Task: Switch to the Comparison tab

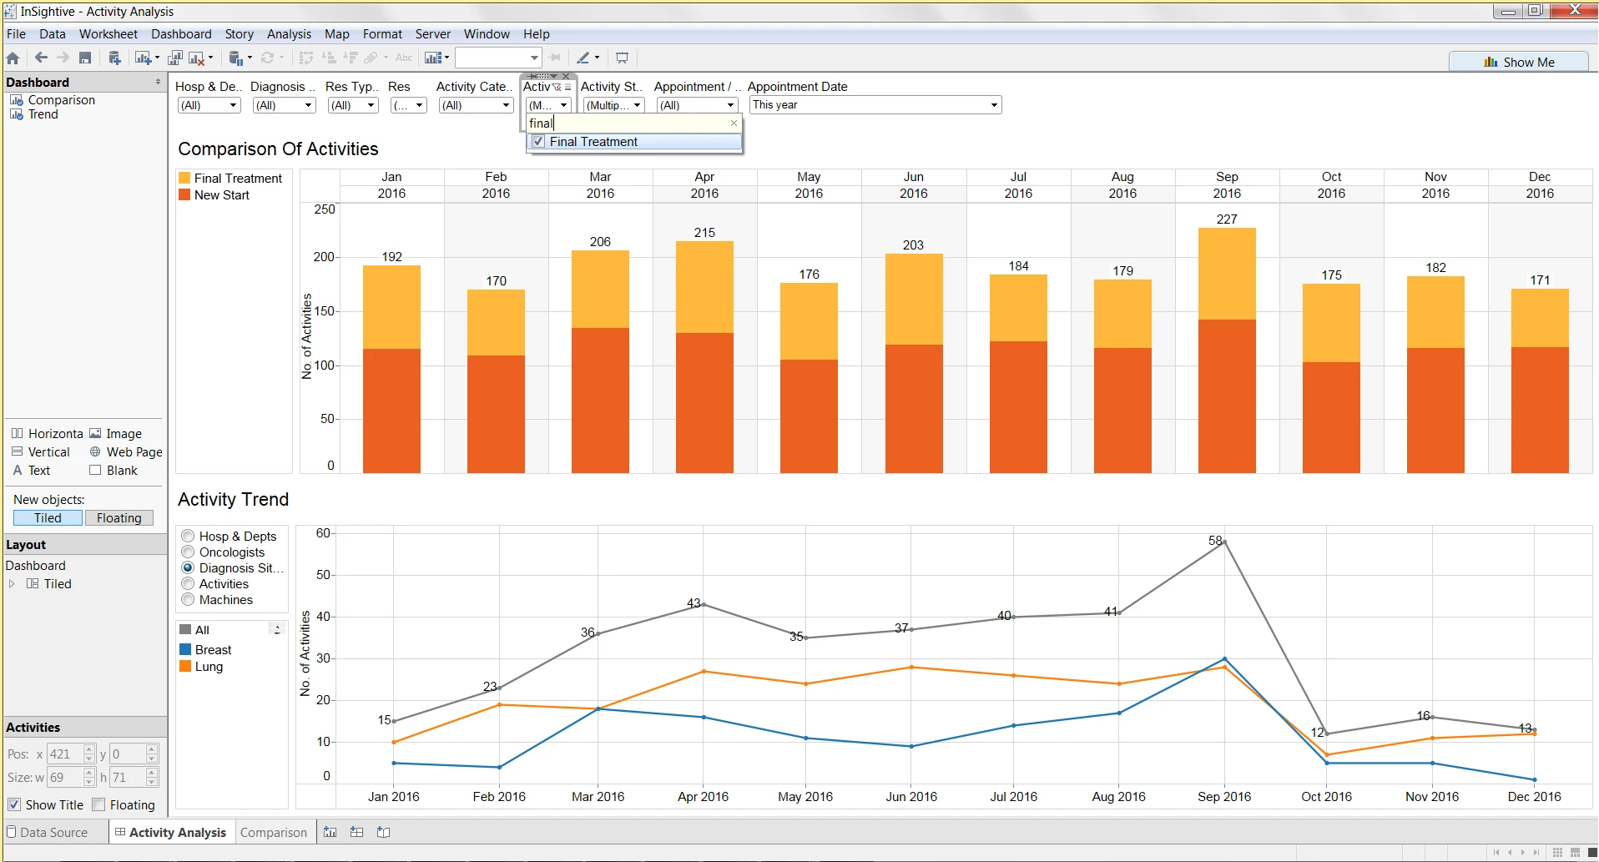Action: (274, 832)
